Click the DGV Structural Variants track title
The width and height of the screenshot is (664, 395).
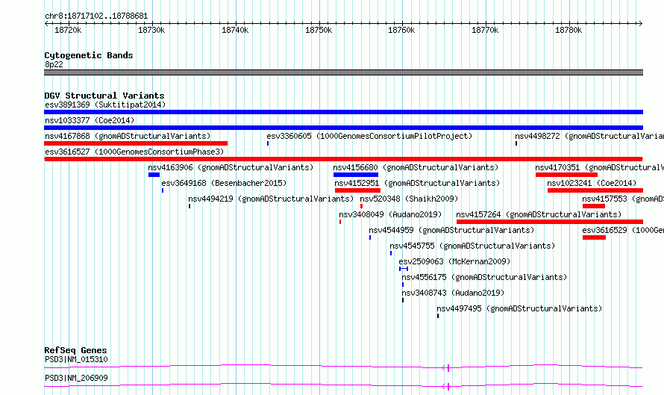point(104,96)
